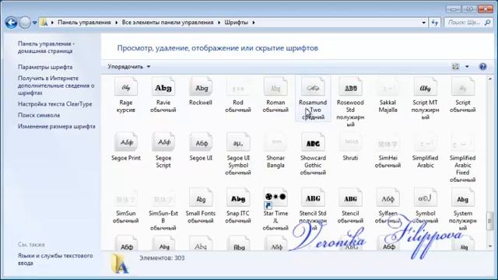Select the Segoe Print font icon
Screen dimensions: 498x280
126,142
